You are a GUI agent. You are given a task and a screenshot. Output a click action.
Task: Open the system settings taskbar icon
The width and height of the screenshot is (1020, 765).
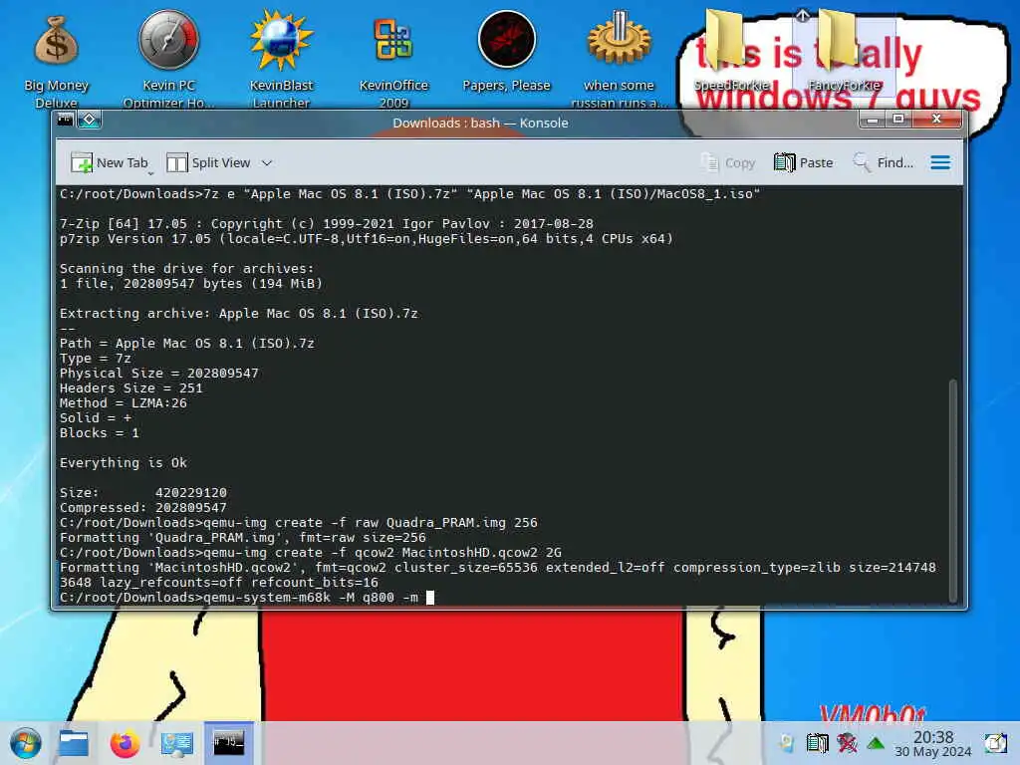point(176,743)
